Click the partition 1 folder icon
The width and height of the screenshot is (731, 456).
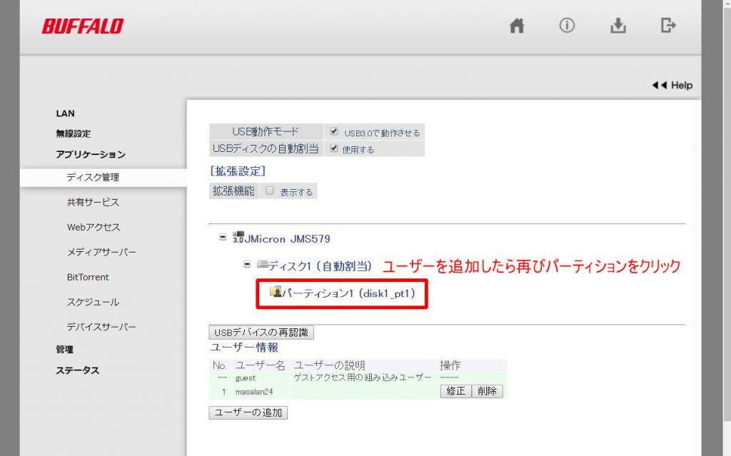[x=276, y=292]
